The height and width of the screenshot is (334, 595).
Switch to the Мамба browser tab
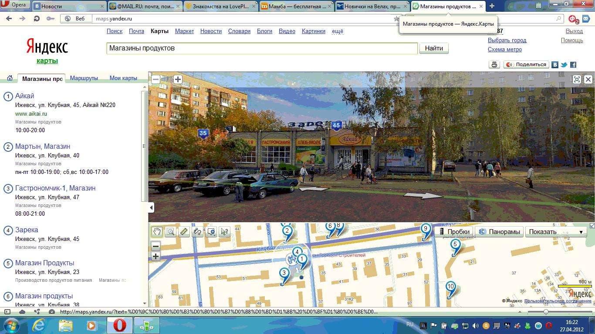pyautogui.click(x=297, y=6)
